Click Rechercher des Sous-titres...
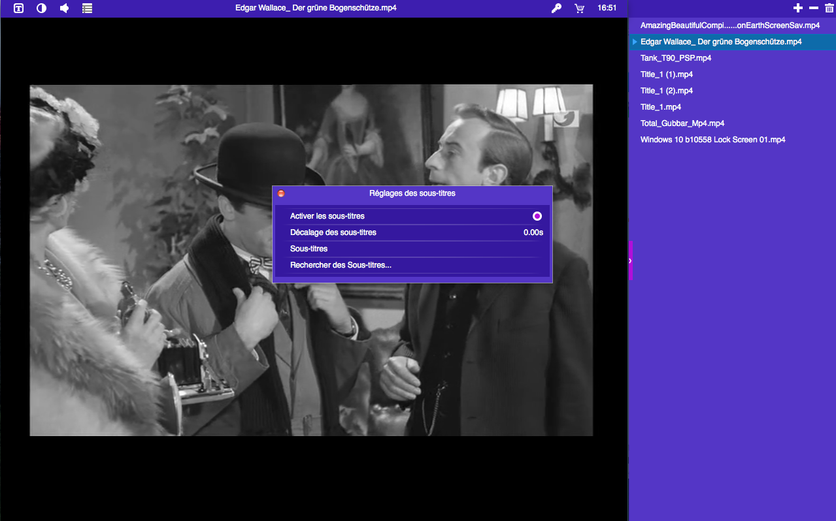Screen dimensions: 836x521 tap(341, 265)
